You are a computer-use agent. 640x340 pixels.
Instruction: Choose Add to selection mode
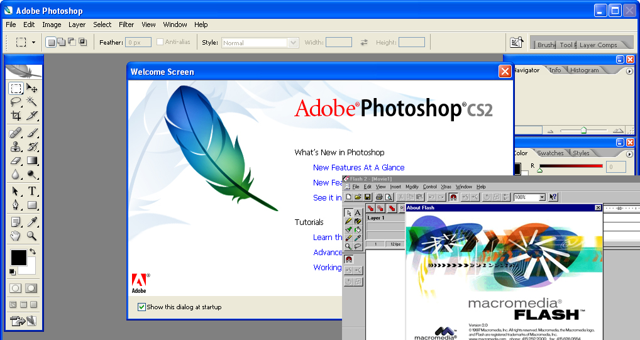(61, 42)
